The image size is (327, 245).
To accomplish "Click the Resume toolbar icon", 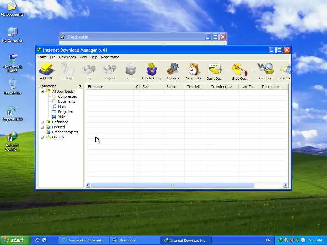I will 67,71.
